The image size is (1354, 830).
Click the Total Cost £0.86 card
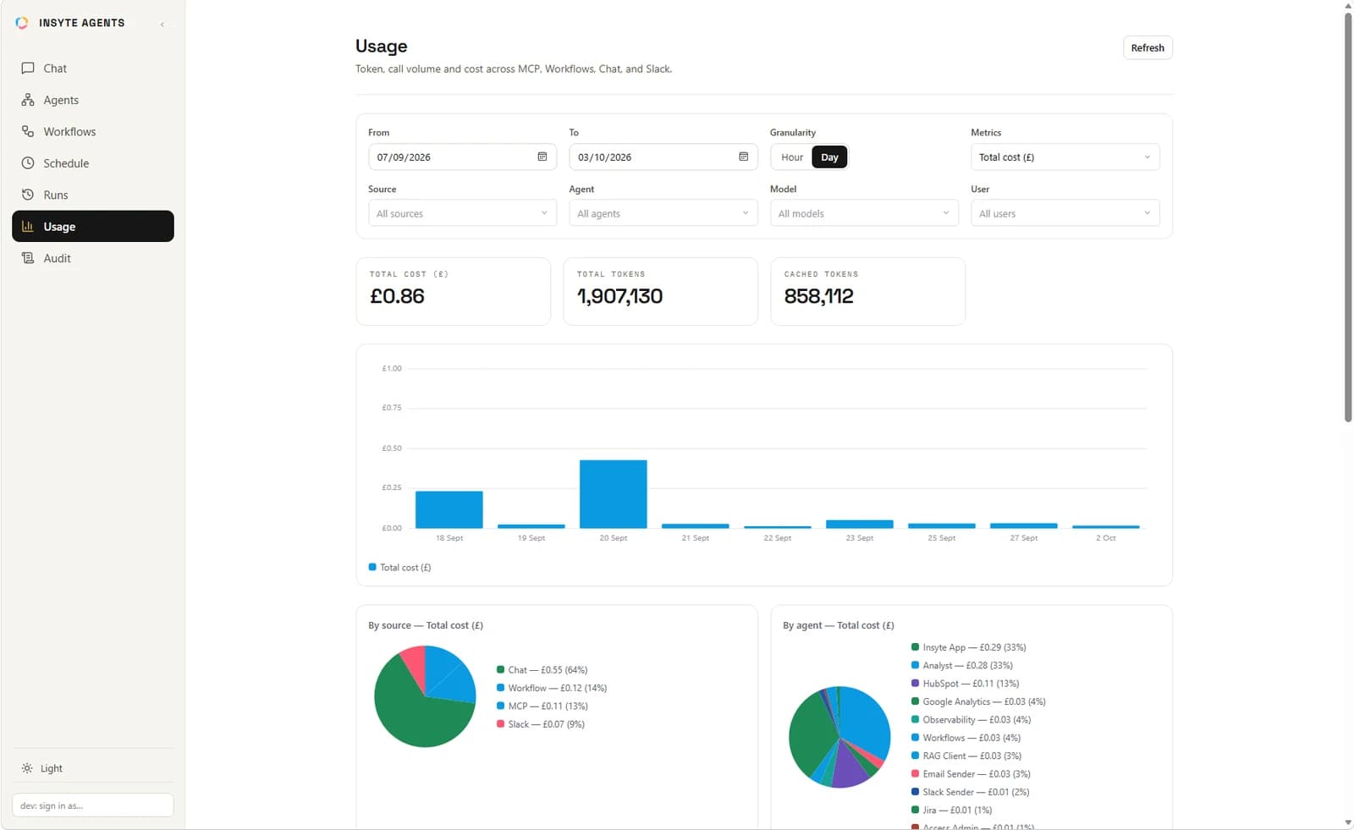point(454,291)
